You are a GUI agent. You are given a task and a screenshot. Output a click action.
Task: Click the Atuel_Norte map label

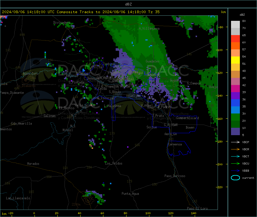coord(136,96)
